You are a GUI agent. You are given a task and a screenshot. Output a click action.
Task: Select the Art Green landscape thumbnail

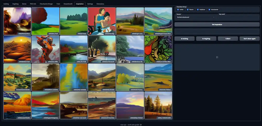coord(74,21)
